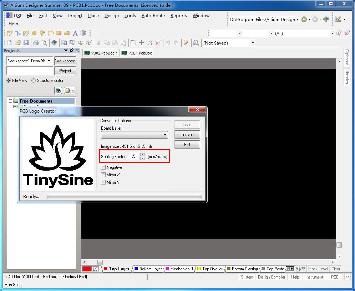Image resolution: width=355 pixels, height=291 pixels.
Task: Click the red LS layer color swatch
Action: 87,269
